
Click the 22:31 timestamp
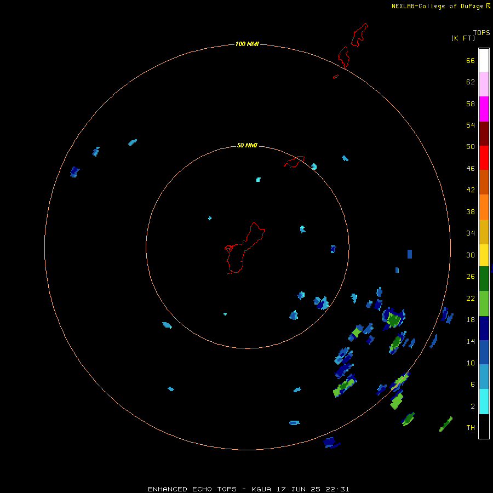pos(337,489)
